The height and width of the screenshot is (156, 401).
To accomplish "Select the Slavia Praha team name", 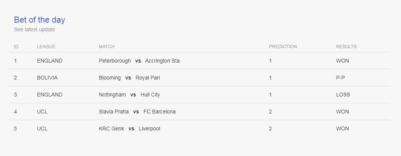I will pos(114,112).
